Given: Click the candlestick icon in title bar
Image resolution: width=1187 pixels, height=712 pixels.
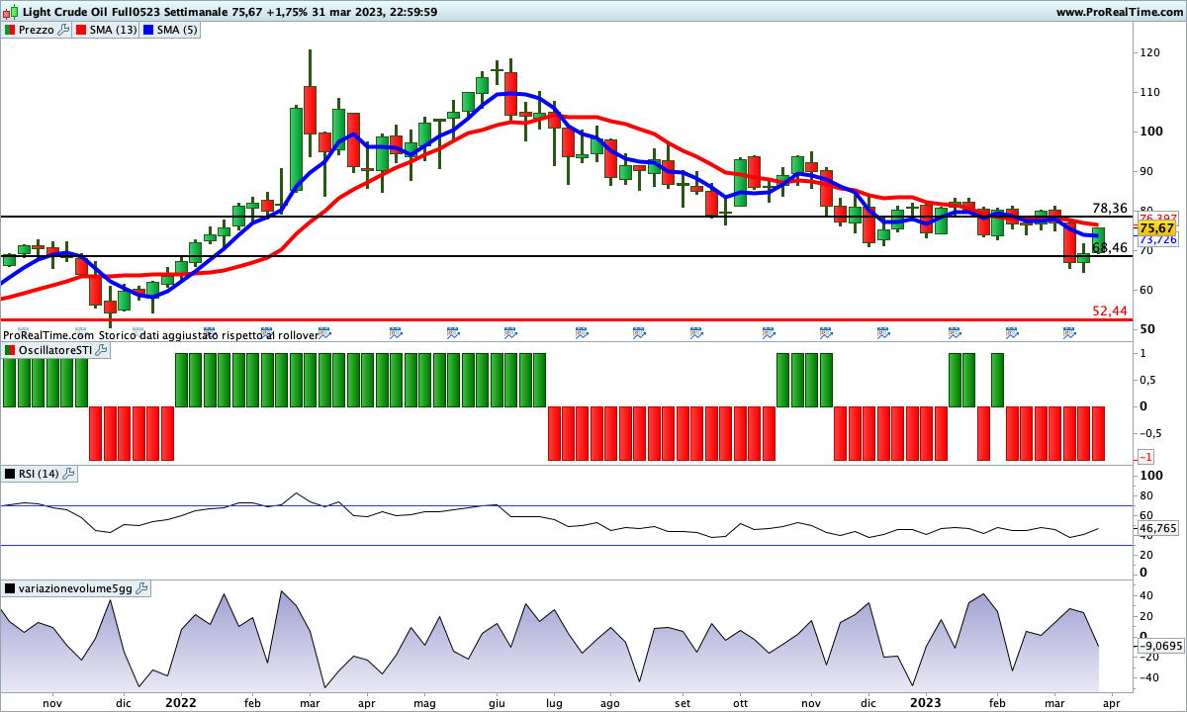Looking at the screenshot, I should (10, 12).
